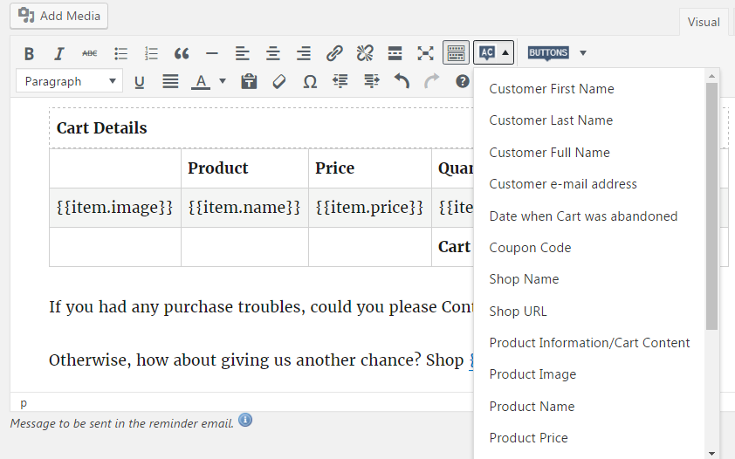735x459 pixels.
Task: Click the Product column header
Action: [244, 168]
